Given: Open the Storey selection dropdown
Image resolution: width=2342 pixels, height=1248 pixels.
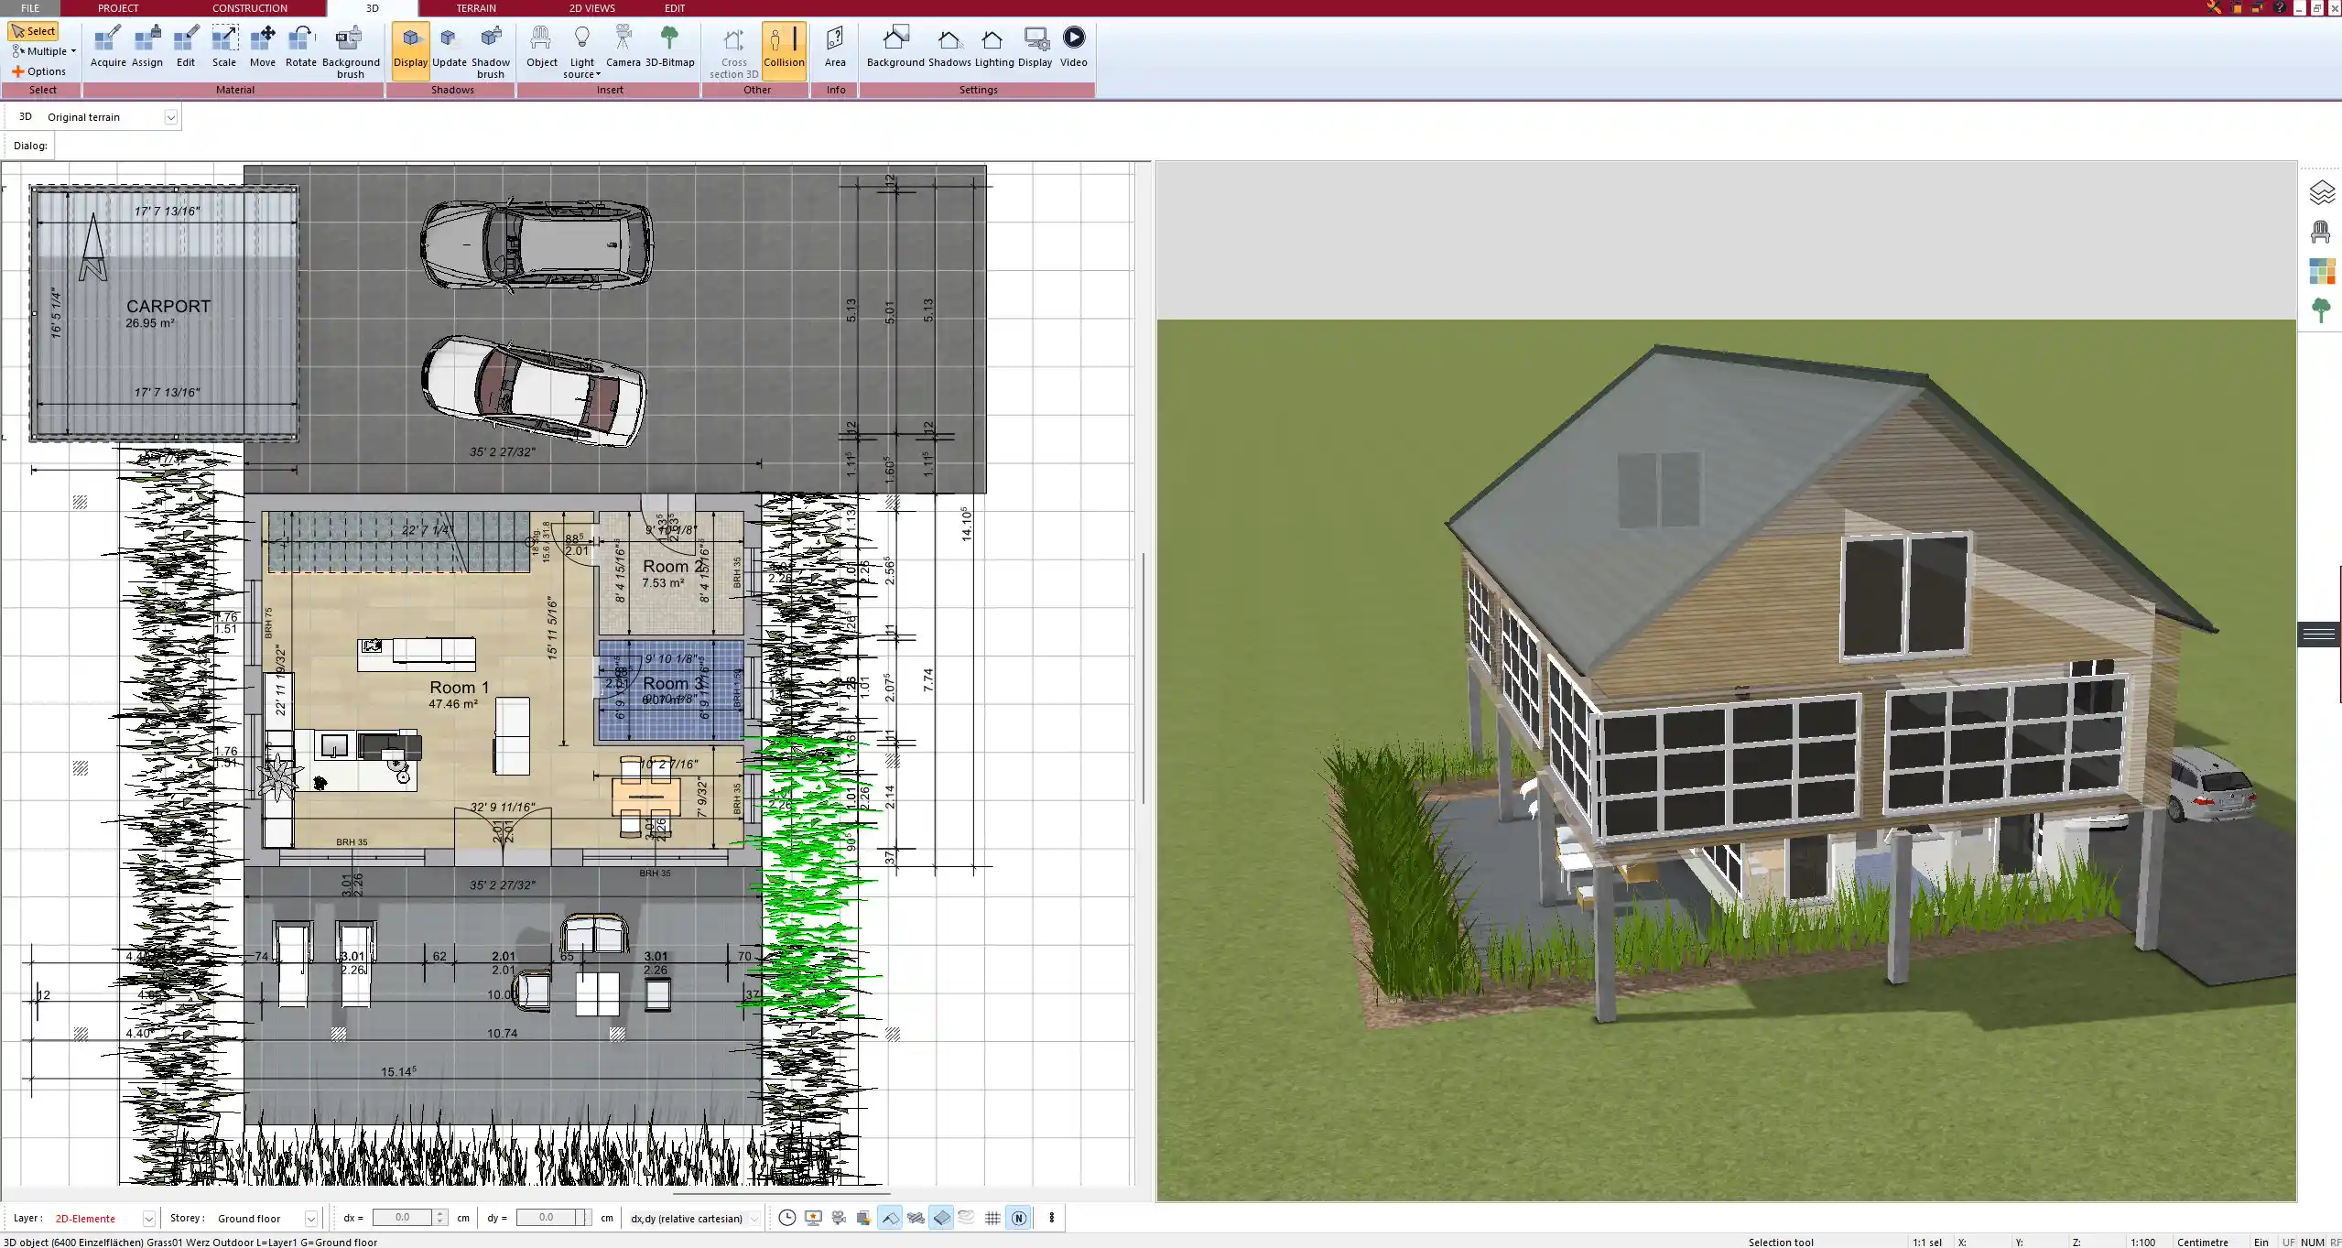Looking at the screenshot, I should point(311,1218).
